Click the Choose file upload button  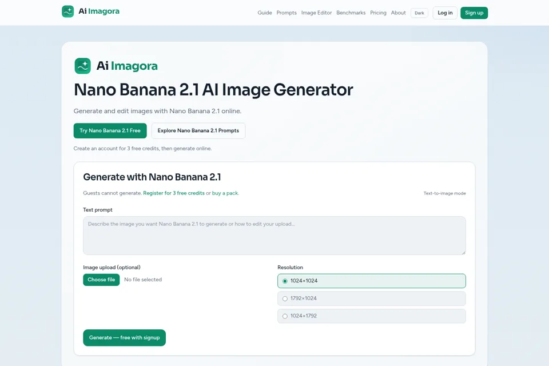tap(101, 280)
